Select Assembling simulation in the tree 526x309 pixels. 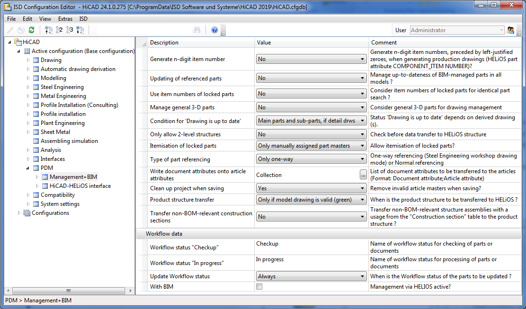tap(69, 141)
